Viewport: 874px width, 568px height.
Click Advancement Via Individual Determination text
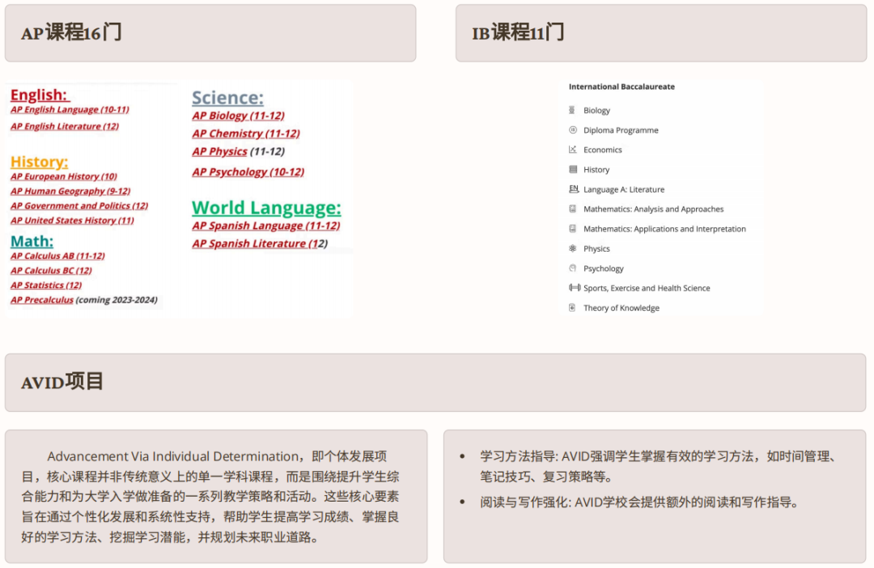[x=173, y=456]
